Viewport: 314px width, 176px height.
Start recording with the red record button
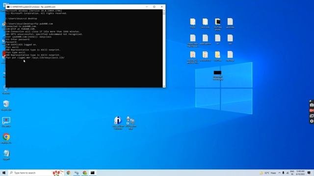point(312,110)
